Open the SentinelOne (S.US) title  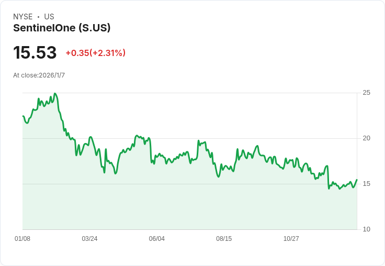click(62, 28)
